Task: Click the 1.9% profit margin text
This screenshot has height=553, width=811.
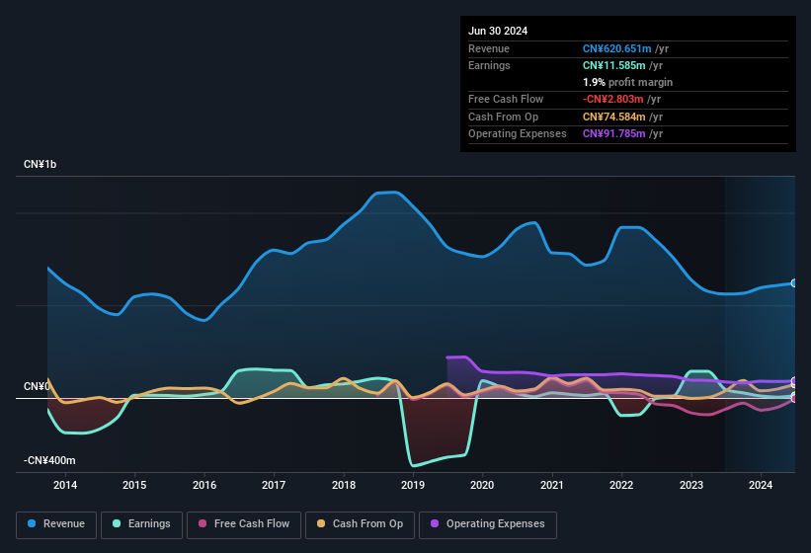Action: [x=627, y=82]
